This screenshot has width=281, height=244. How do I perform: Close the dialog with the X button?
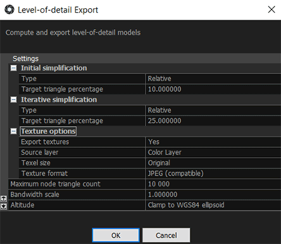[x=272, y=10]
